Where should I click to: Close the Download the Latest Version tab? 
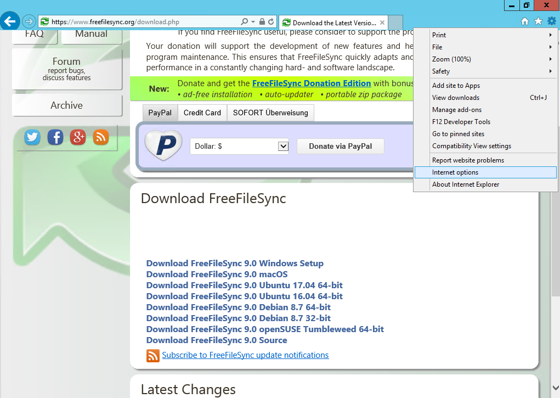pyautogui.click(x=382, y=23)
